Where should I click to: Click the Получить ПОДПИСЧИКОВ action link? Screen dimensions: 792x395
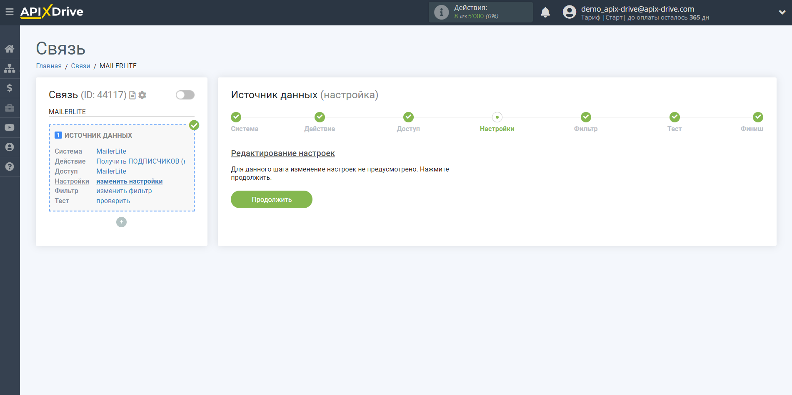click(x=141, y=161)
